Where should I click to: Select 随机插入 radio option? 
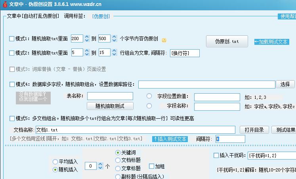(x=55, y=170)
